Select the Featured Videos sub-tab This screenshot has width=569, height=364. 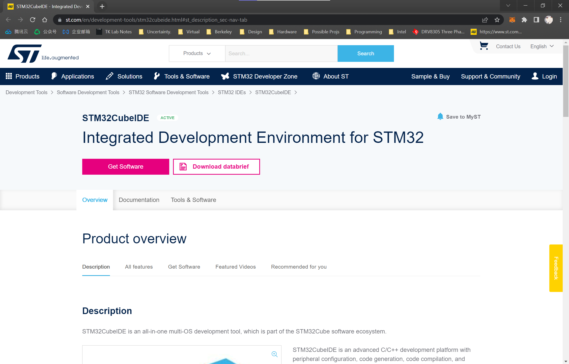[x=236, y=267]
